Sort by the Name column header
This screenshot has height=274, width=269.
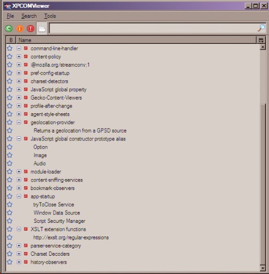tap(137, 40)
